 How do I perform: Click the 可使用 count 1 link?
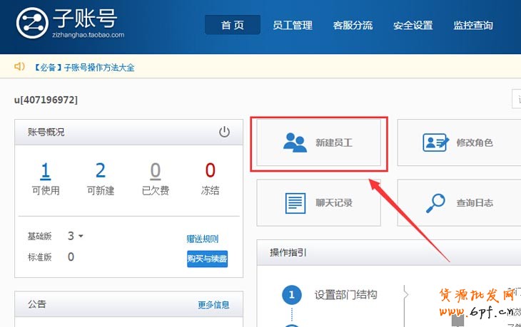click(46, 170)
